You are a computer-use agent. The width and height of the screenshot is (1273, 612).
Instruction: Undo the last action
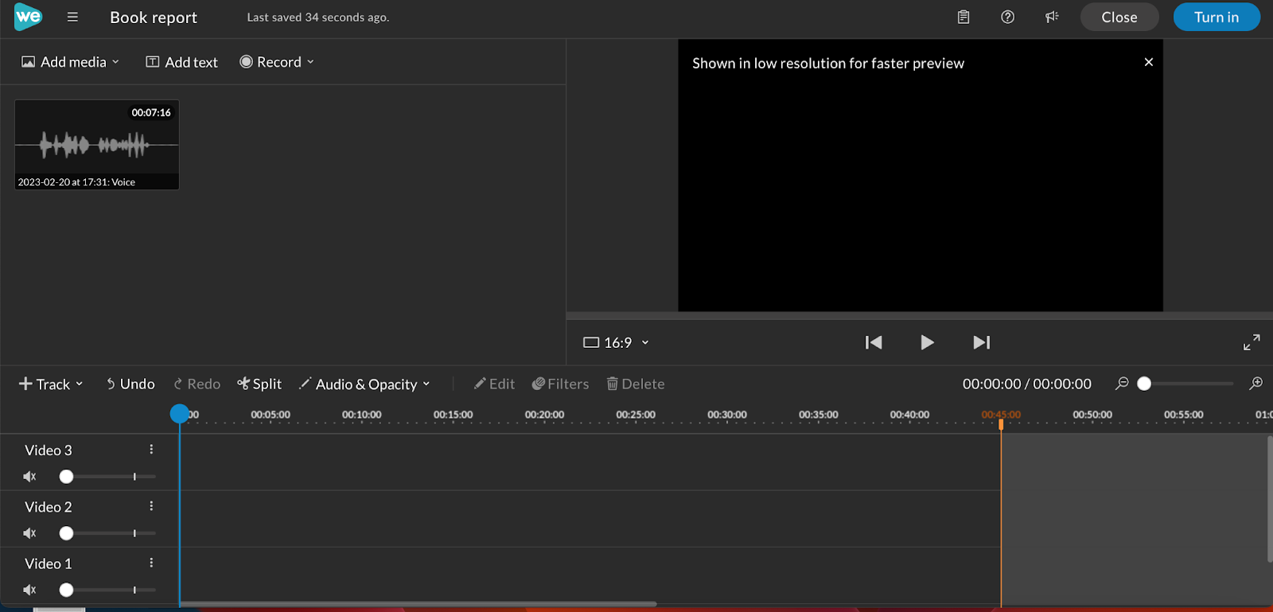[130, 384]
